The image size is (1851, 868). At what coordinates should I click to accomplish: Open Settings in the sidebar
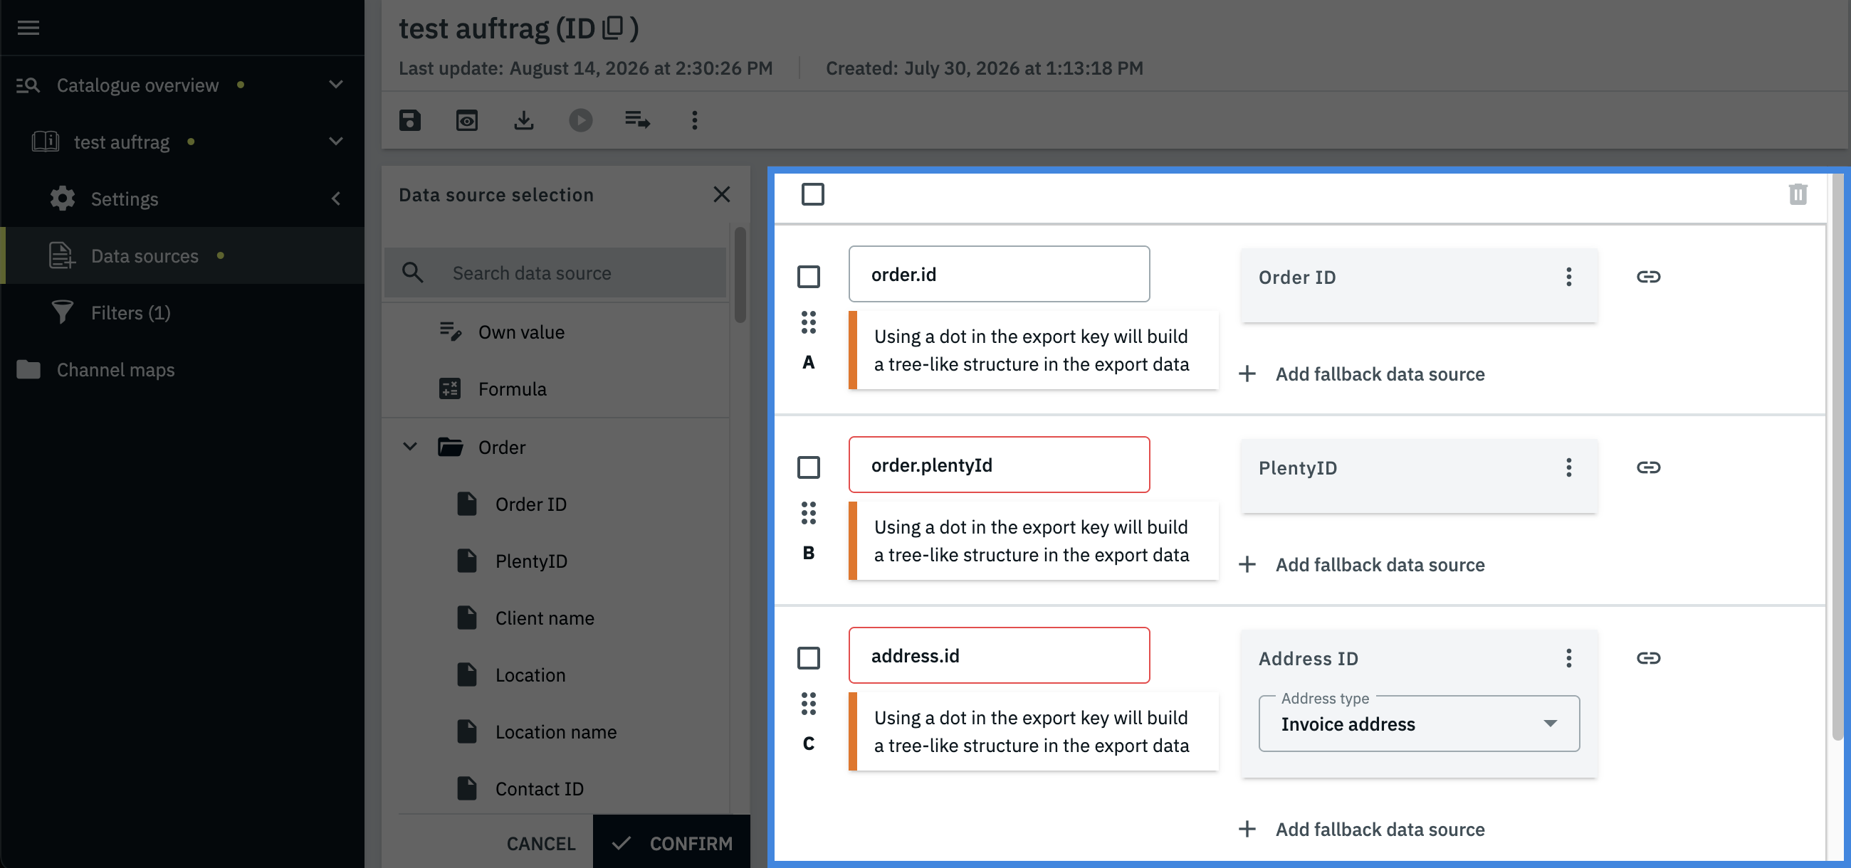pos(182,199)
